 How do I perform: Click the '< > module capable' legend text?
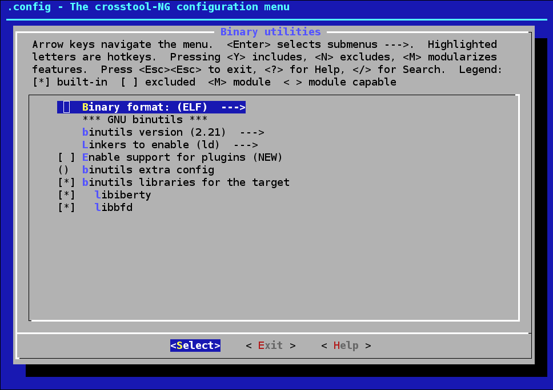pos(340,82)
